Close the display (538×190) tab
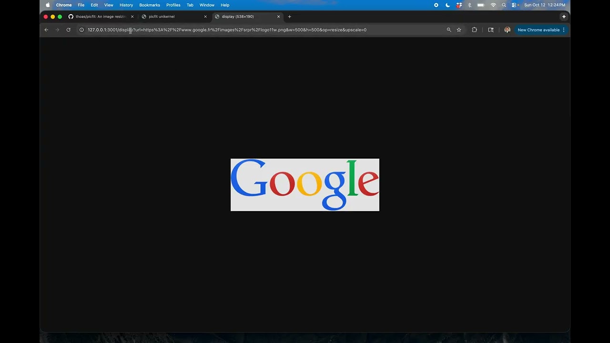The height and width of the screenshot is (343, 610). [279, 17]
